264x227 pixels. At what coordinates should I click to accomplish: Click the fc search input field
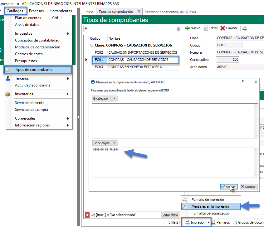(130, 29)
